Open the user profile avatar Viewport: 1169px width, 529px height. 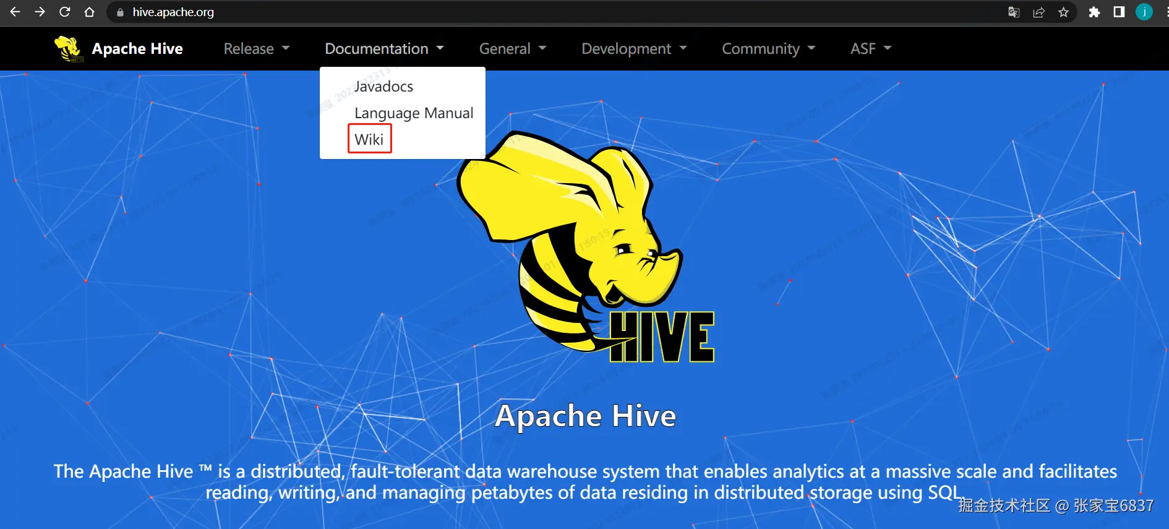click(x=1144, y=12)
